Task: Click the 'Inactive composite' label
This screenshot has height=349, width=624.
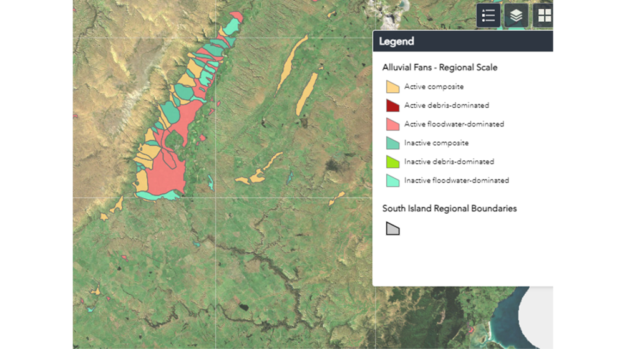Action: pos(436,143)
